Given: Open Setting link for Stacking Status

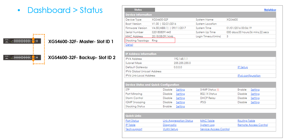Looking at the screenshot, I should 180,107.
